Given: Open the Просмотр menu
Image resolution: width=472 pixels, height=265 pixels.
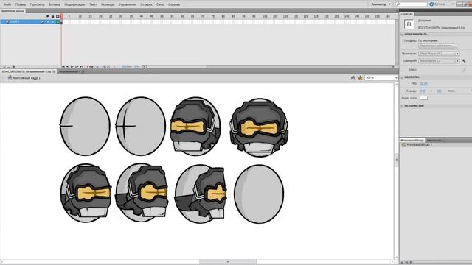Looking at the screenshot, I should 38,4.
